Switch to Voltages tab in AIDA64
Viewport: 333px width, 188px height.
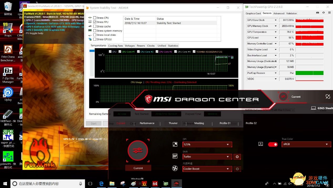pos(130,46)
